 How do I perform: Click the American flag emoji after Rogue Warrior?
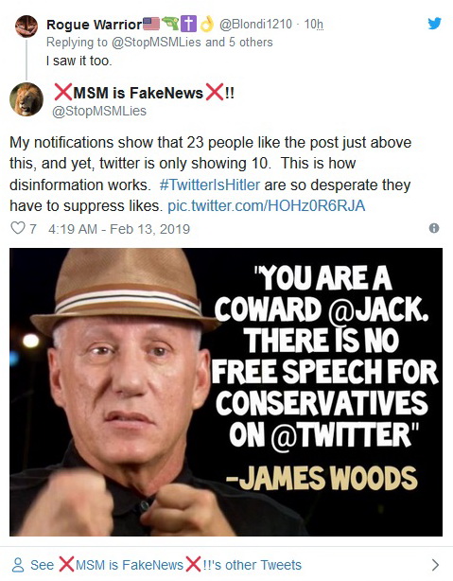point(151,24)
